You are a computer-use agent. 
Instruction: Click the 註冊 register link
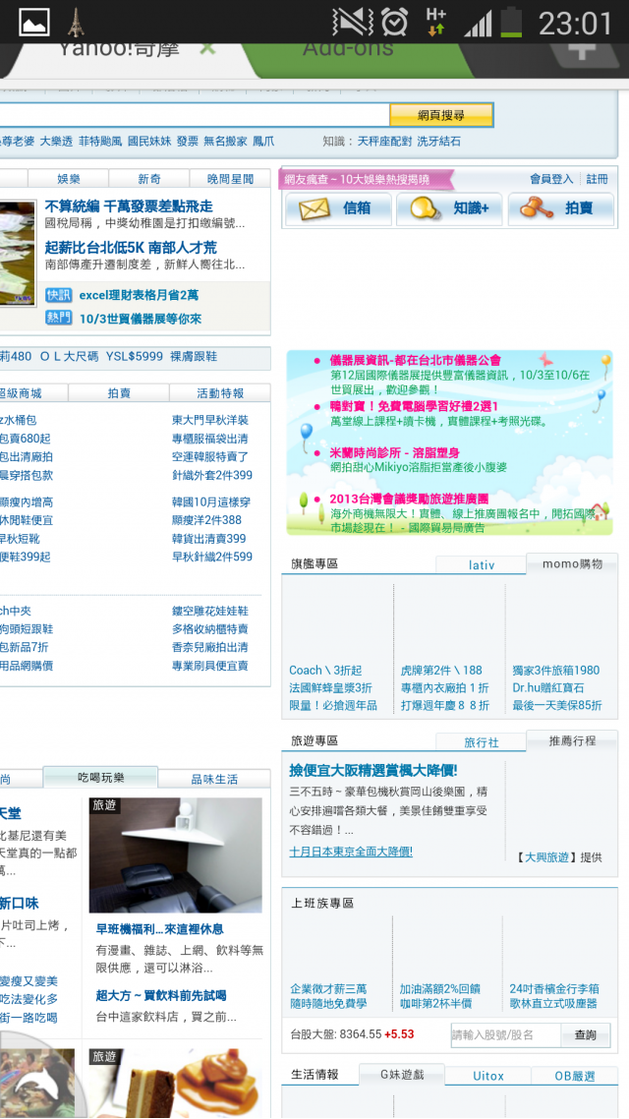coord(598,179)
